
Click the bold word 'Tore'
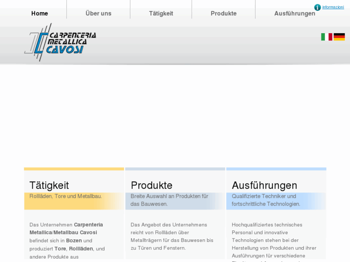pyautogui.click(x=60, y=249)
